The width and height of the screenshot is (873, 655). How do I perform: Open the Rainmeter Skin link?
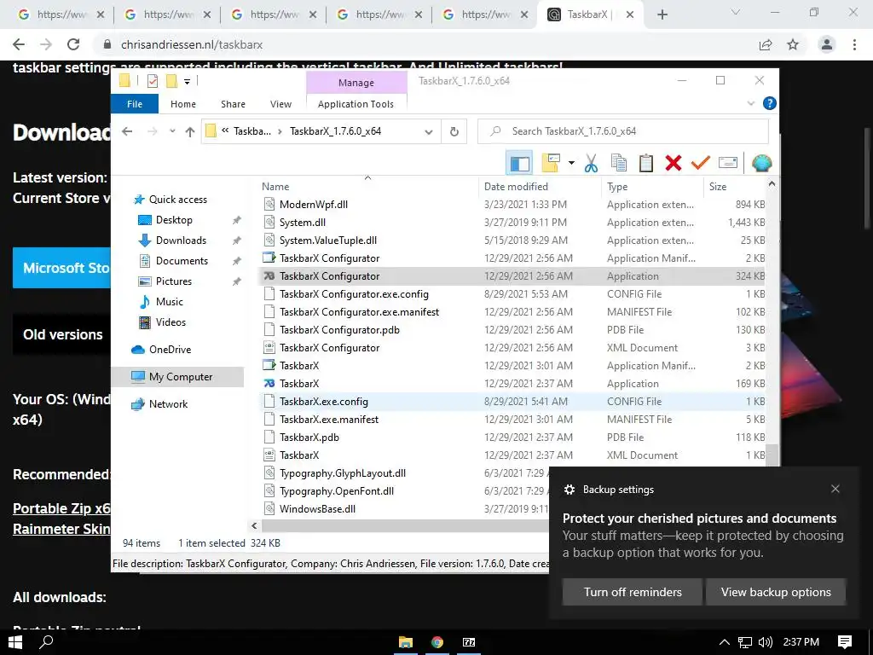[61, 529]
